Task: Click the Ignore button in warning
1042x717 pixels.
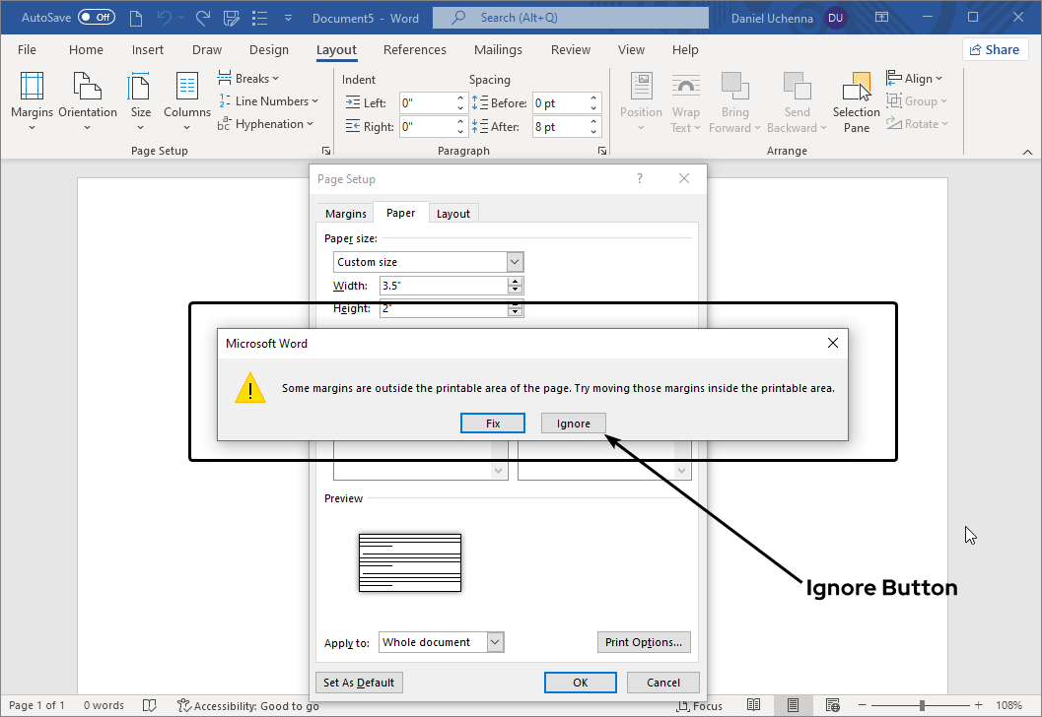Action: [574, 424]
